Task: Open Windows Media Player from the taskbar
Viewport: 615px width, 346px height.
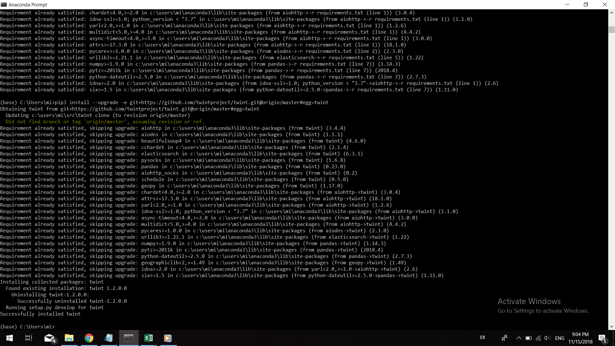Action: click(x=168, y=338)
